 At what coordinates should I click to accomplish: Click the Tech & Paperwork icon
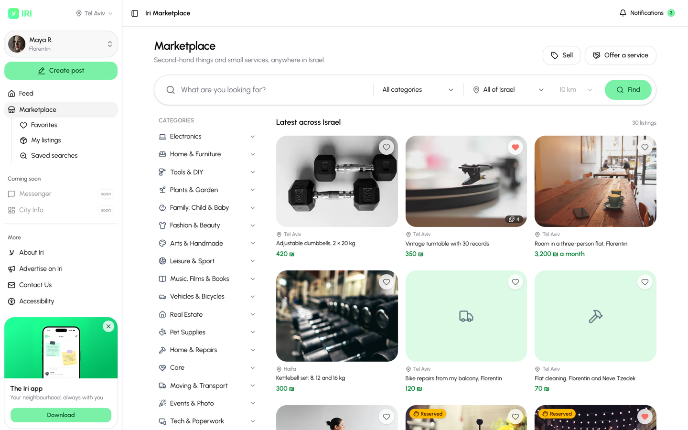pyautogui.click(x=162, y=421)
